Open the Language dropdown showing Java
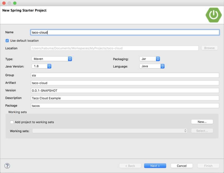224x173 pixels. point(152,66)
